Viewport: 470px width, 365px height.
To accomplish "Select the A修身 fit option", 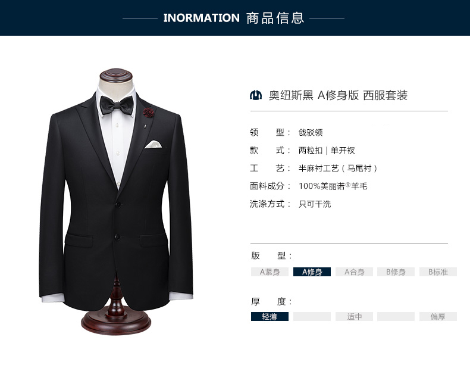I will [312, 272].
